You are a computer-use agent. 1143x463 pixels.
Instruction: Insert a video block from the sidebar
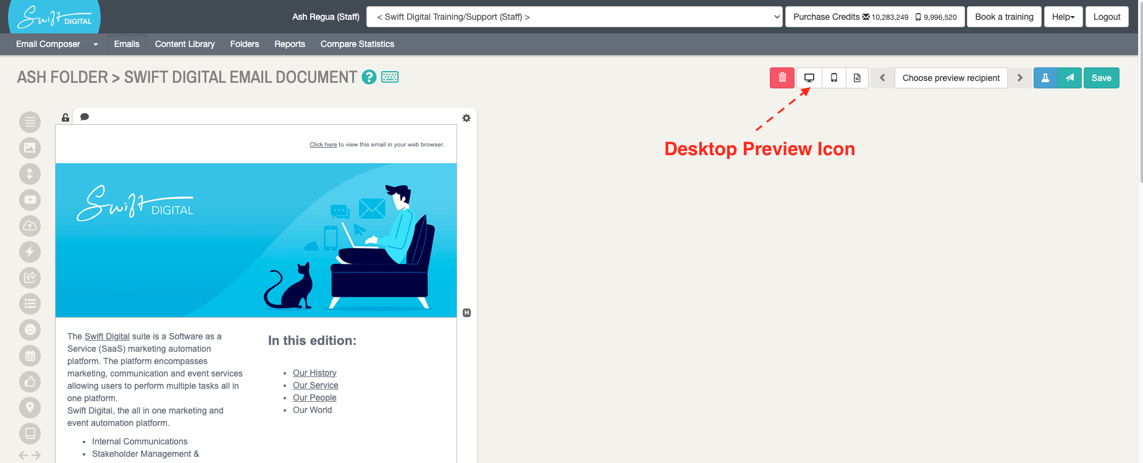[x=30, y=200]
